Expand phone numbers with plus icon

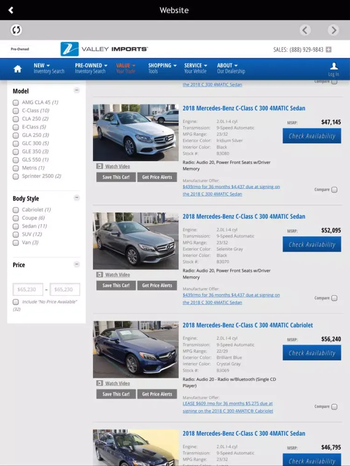point(329,50)
